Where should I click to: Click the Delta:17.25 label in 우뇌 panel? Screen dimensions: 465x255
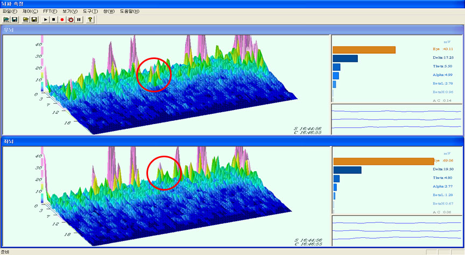click(443, 57)
